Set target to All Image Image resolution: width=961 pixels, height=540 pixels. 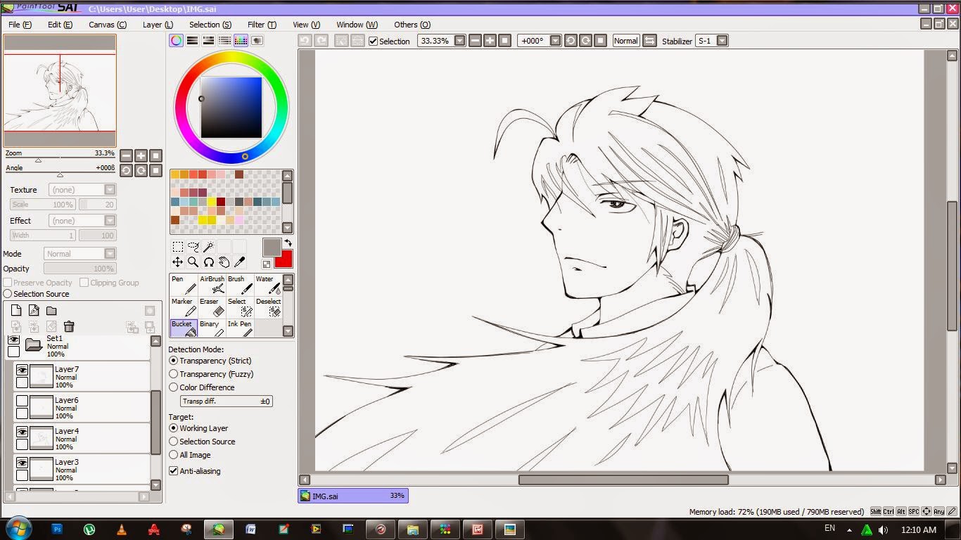pyautogui.click(x=174, y=455)
